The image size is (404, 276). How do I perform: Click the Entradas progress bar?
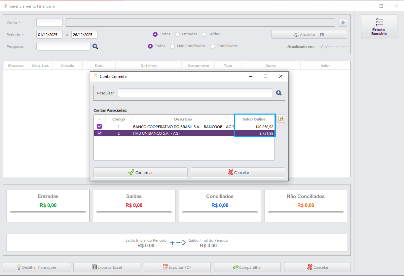point(48,212)
